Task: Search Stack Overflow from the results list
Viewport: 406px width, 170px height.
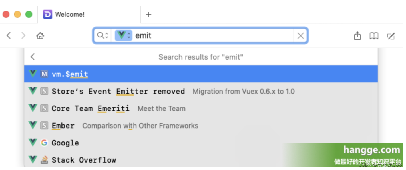Action: (x=201, y=160)
